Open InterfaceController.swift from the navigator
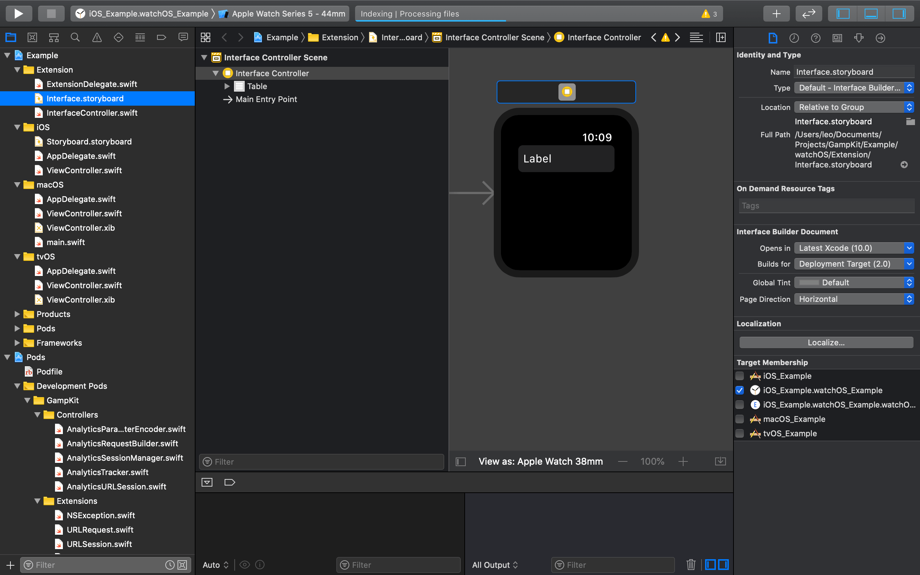920x575 pixels. coord(92,112)
